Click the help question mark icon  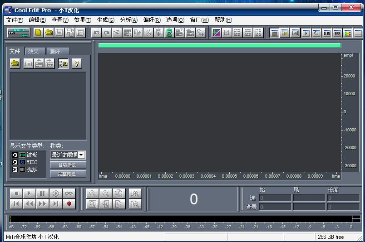pyautogui.click(x=77, y=63)
